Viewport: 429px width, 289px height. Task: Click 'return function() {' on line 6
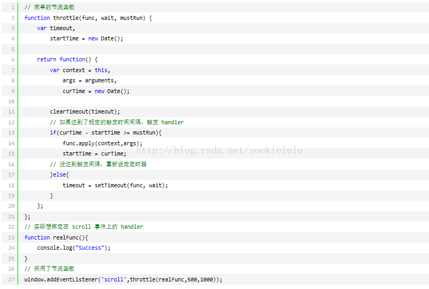[x=67, y=59]
